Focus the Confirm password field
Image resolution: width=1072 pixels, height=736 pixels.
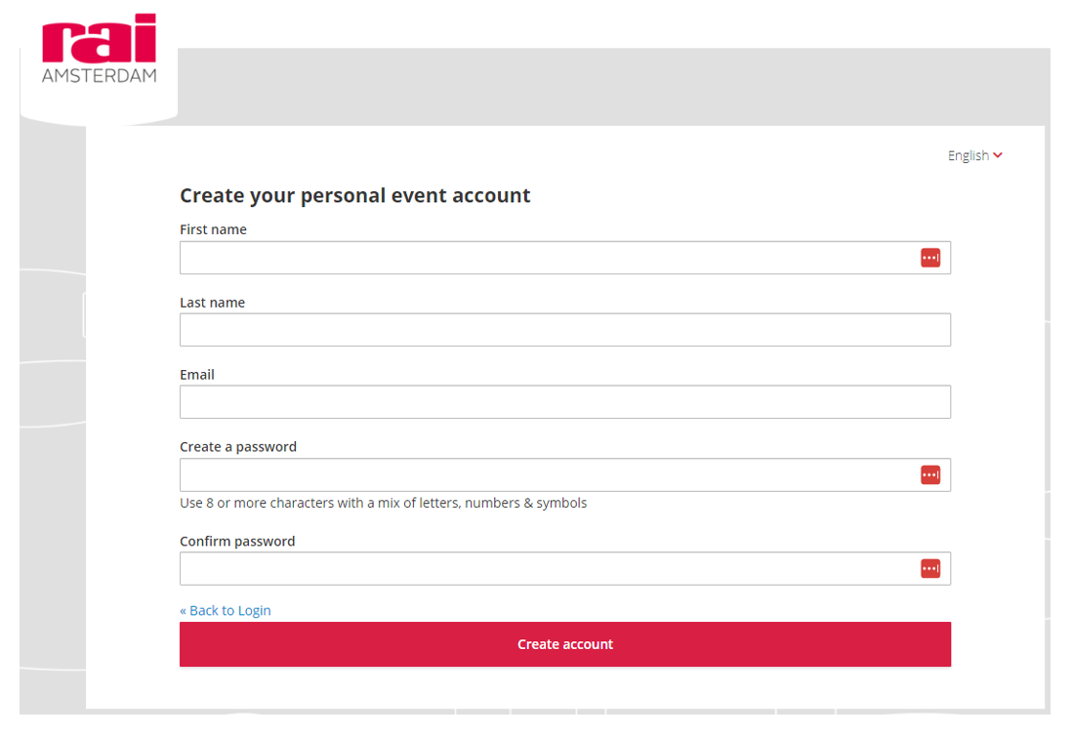pos(564,568)
